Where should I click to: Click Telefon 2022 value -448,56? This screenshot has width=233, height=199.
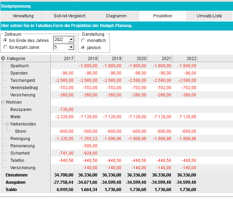point(189,161)
